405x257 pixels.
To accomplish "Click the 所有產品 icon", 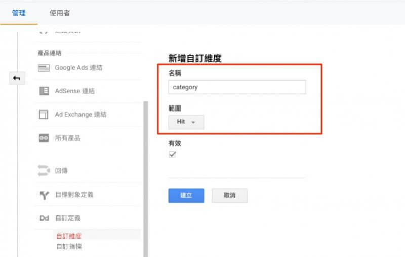I will [44, 138].
